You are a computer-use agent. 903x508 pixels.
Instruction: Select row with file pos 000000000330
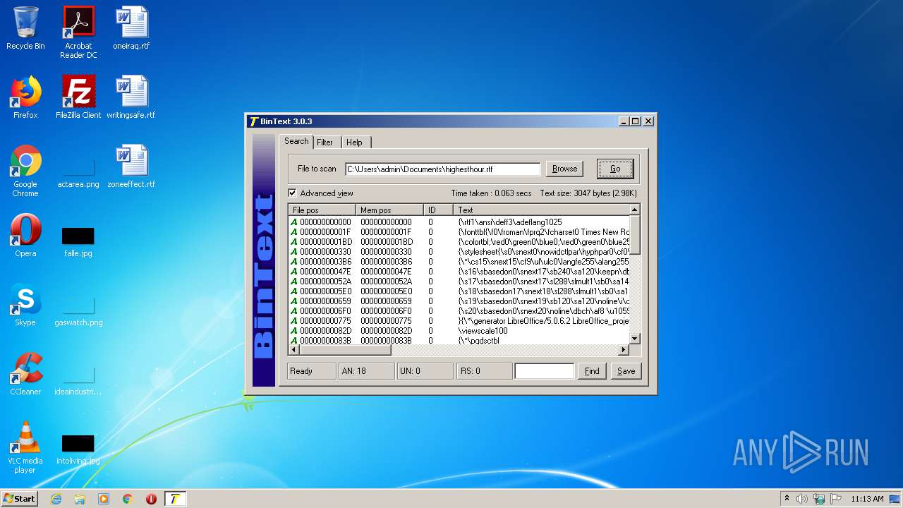459,252
